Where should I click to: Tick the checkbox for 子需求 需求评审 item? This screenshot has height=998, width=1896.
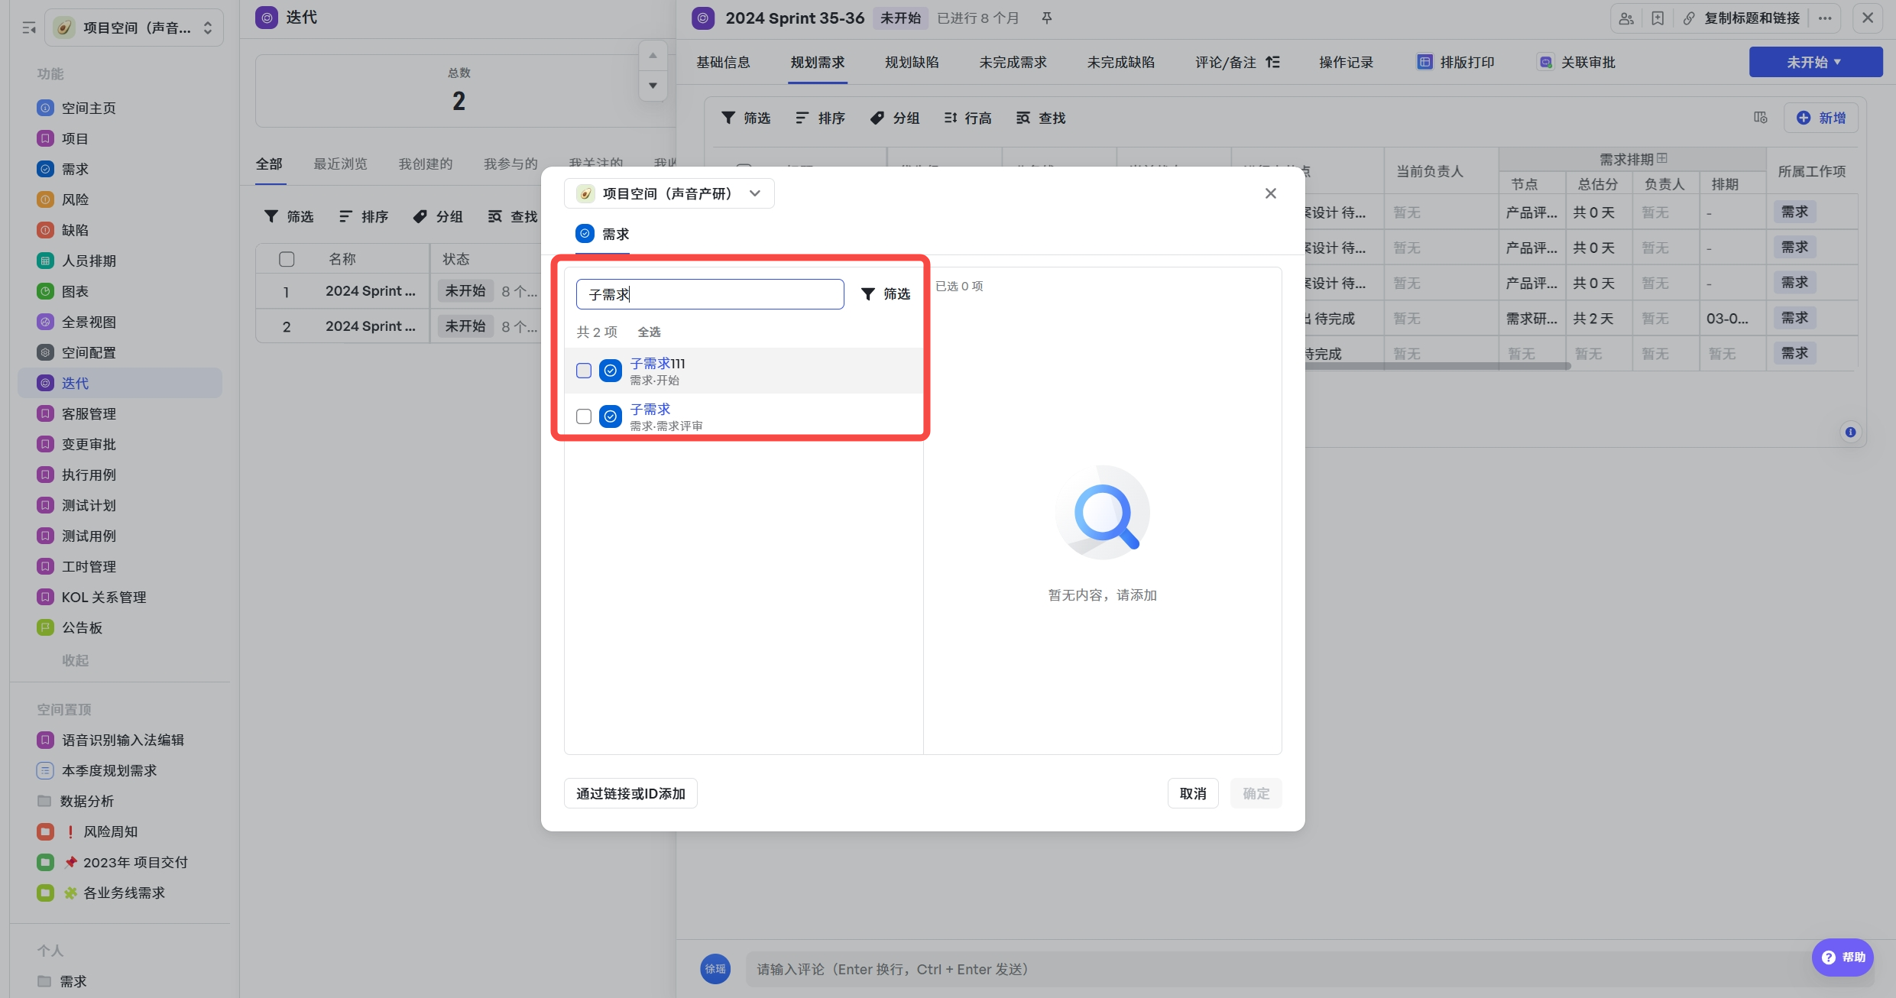point(584,416)
